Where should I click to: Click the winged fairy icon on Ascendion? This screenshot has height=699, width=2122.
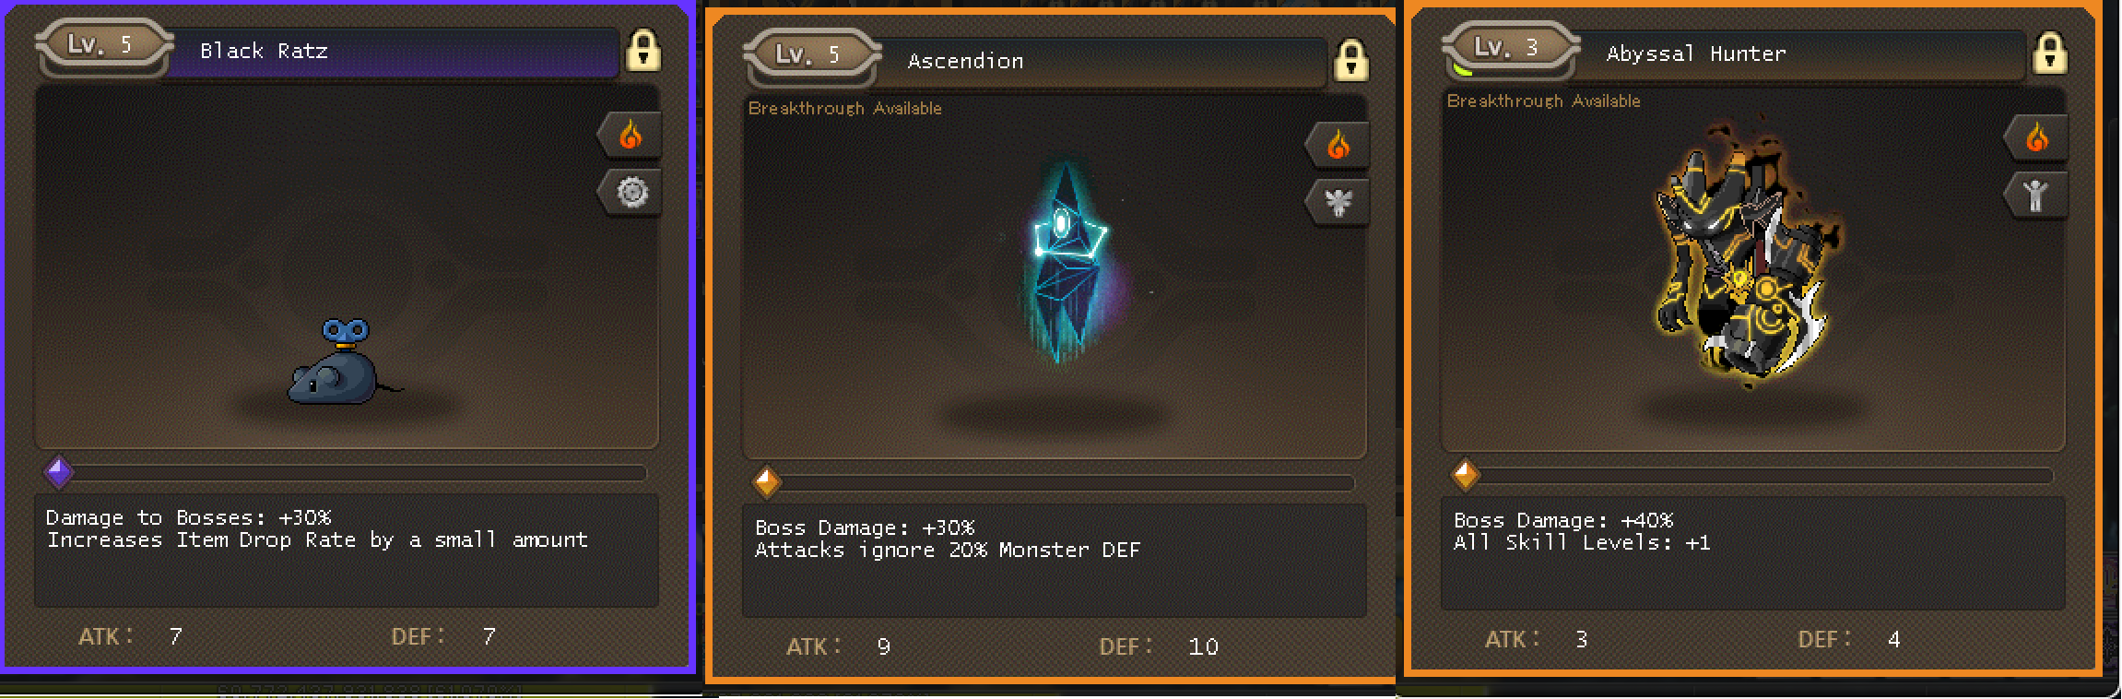point(1338,202)
